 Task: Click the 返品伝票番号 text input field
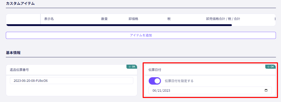tap(71, 81)
